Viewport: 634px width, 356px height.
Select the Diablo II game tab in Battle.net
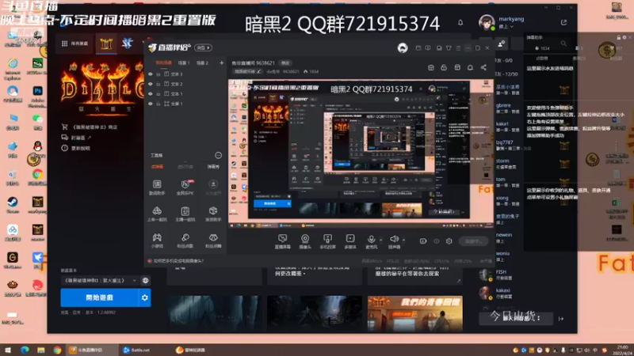tap(106, 44)
